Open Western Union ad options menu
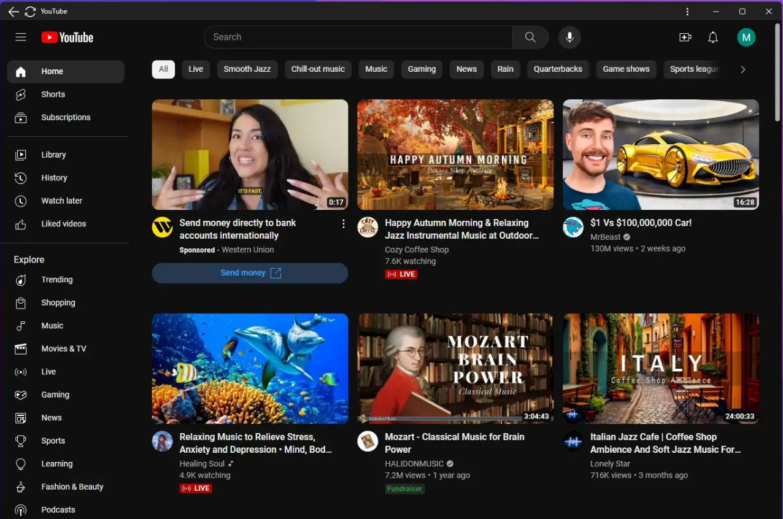This screenshot has height=519, width=783. click(x=343, y=224)
